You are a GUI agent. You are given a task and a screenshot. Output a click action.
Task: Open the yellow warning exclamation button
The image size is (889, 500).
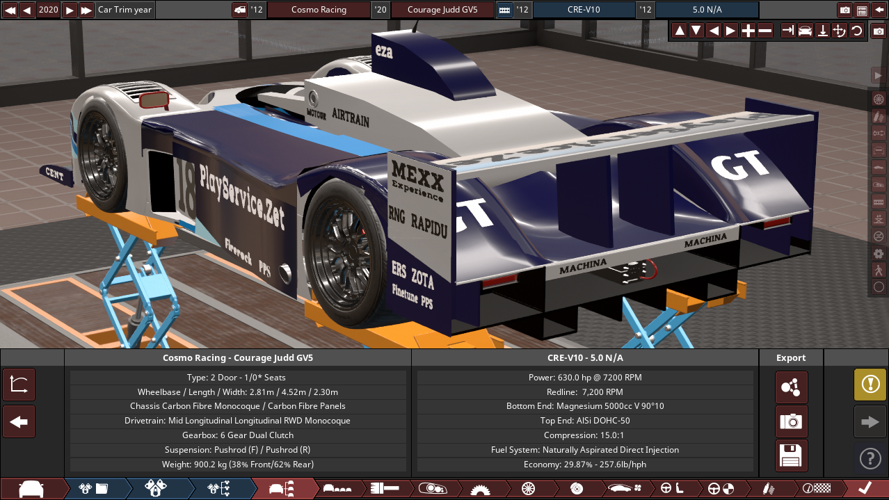[870, 385]
